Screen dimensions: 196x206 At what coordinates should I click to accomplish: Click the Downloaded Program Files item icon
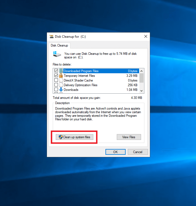[x=61, y=71]
